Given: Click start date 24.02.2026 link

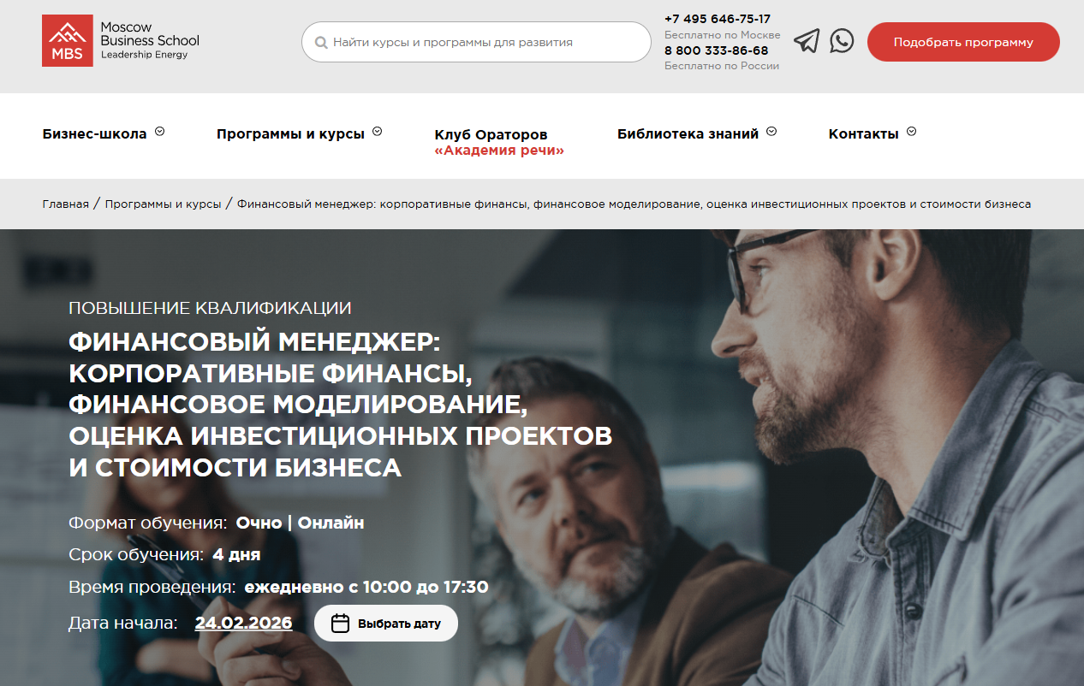Looking at the screenshot, I should click(243, 623).
